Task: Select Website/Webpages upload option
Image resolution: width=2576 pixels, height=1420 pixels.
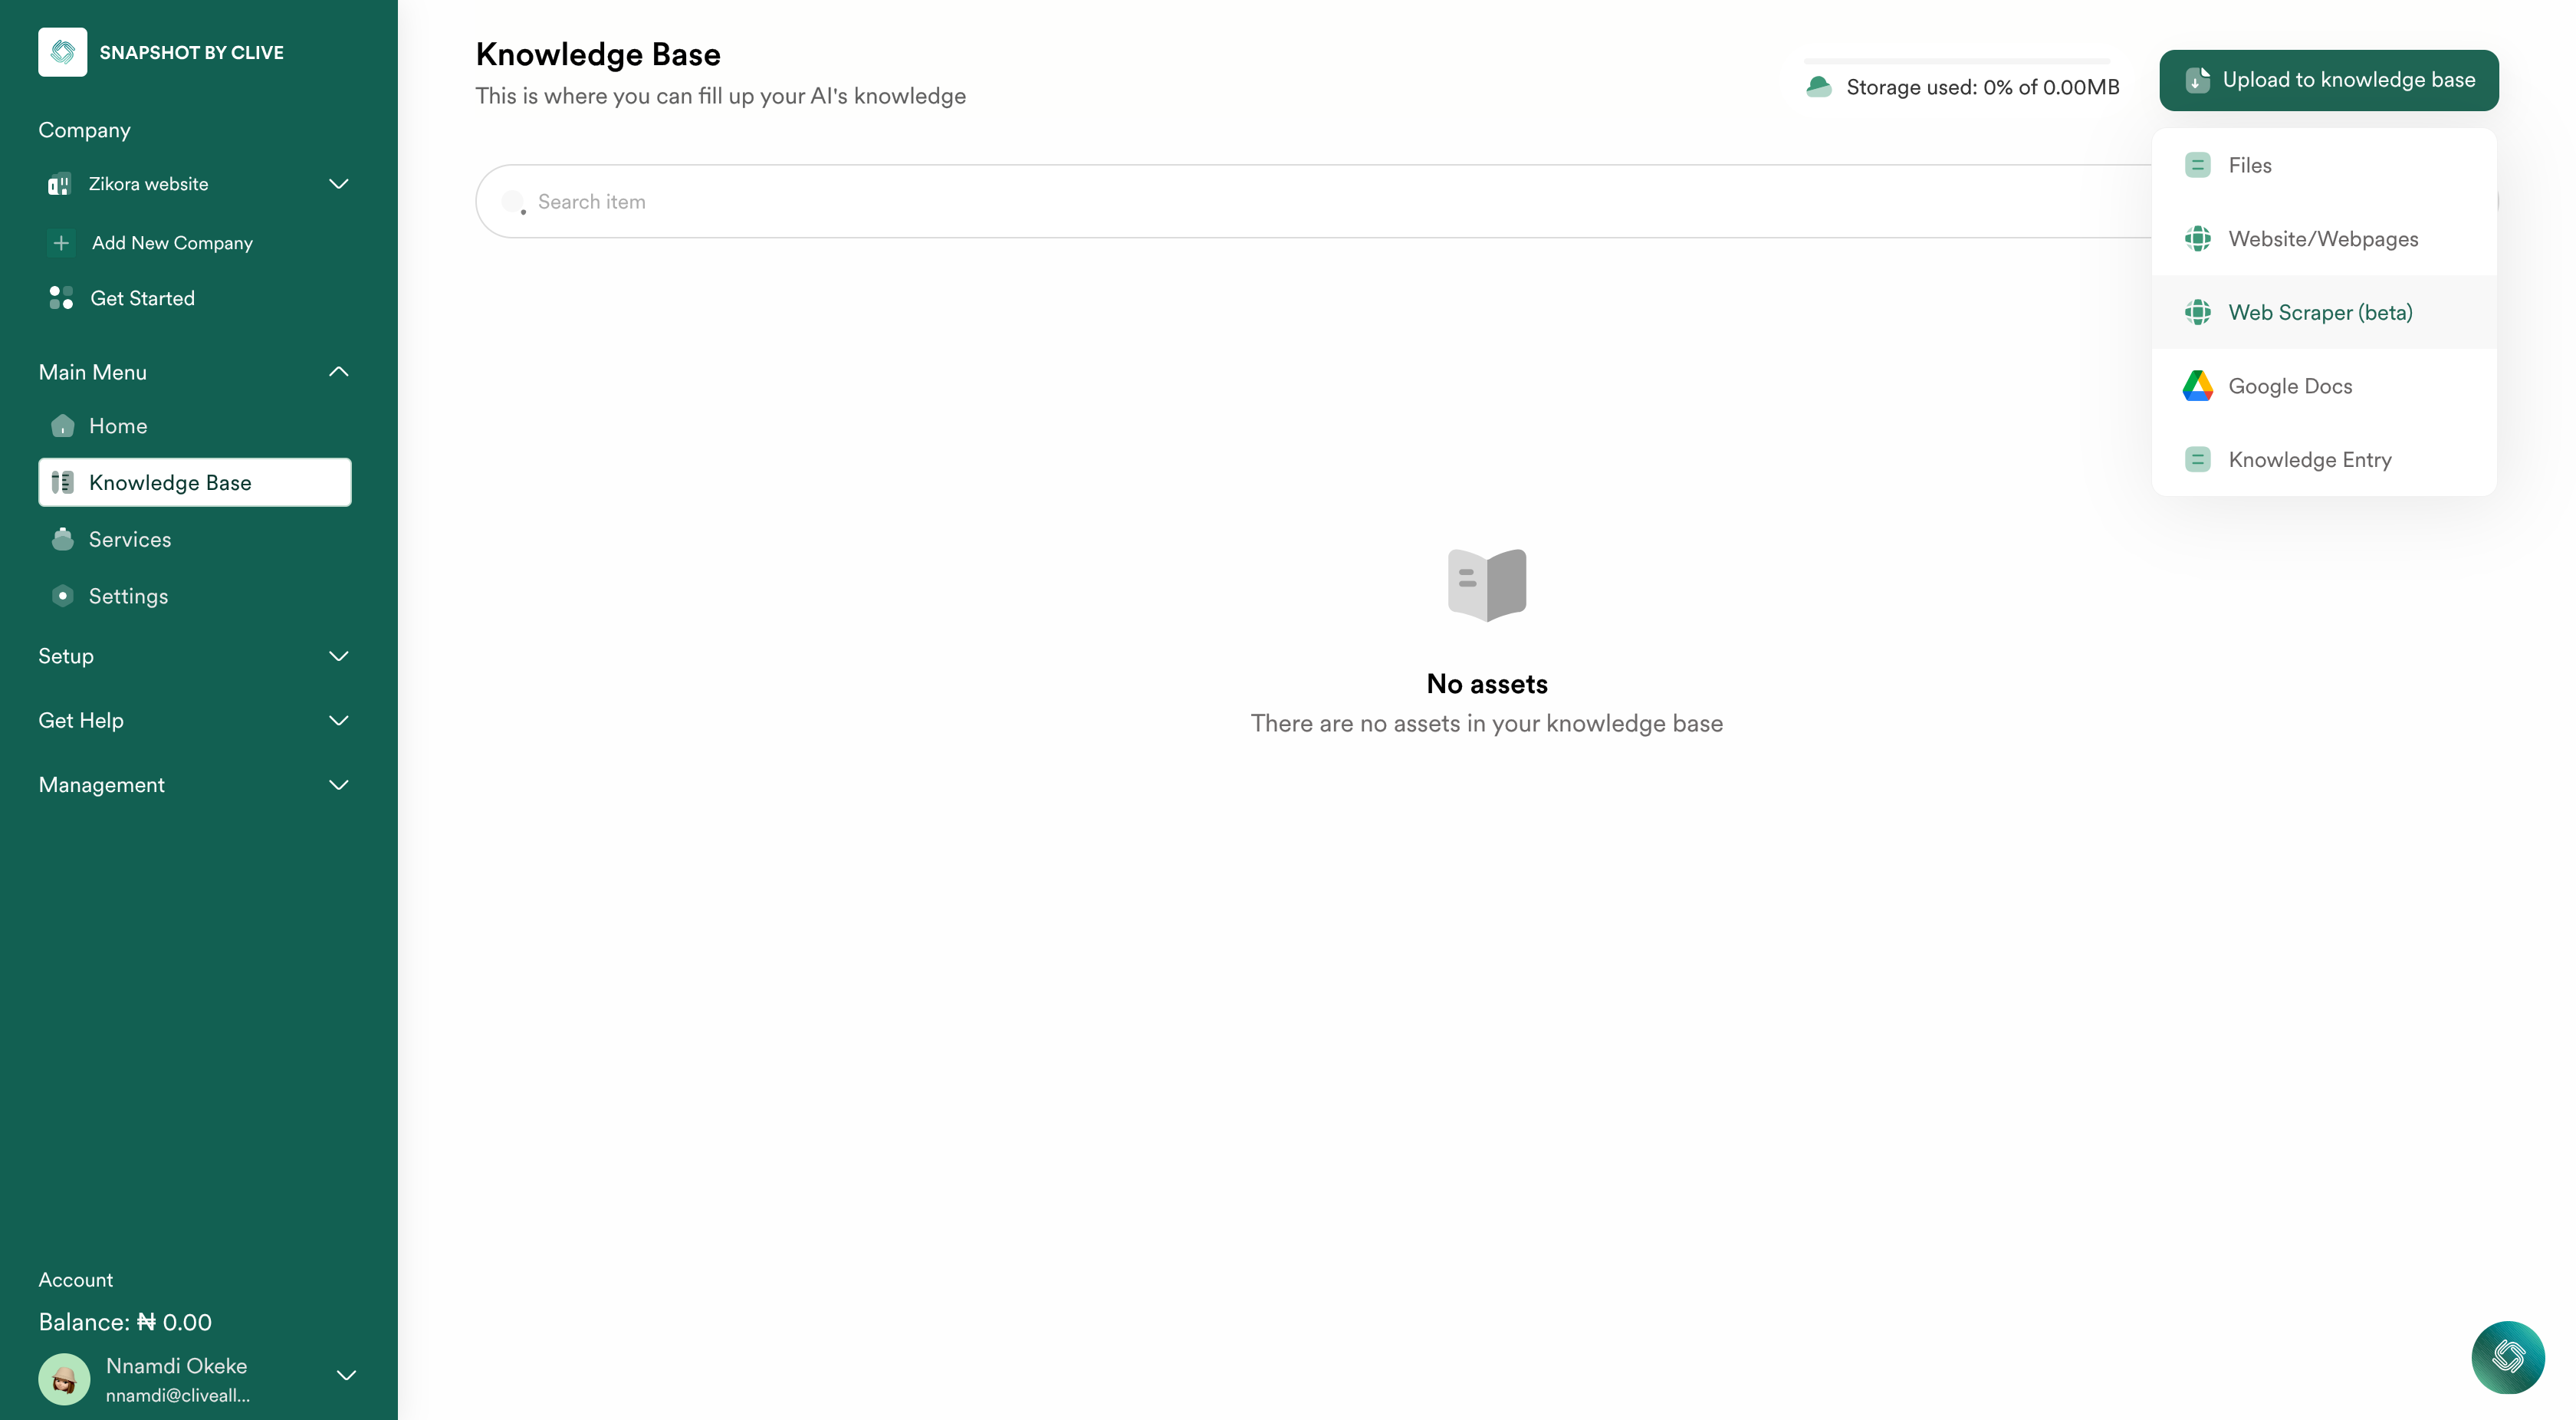Action: pos(2322,238)
